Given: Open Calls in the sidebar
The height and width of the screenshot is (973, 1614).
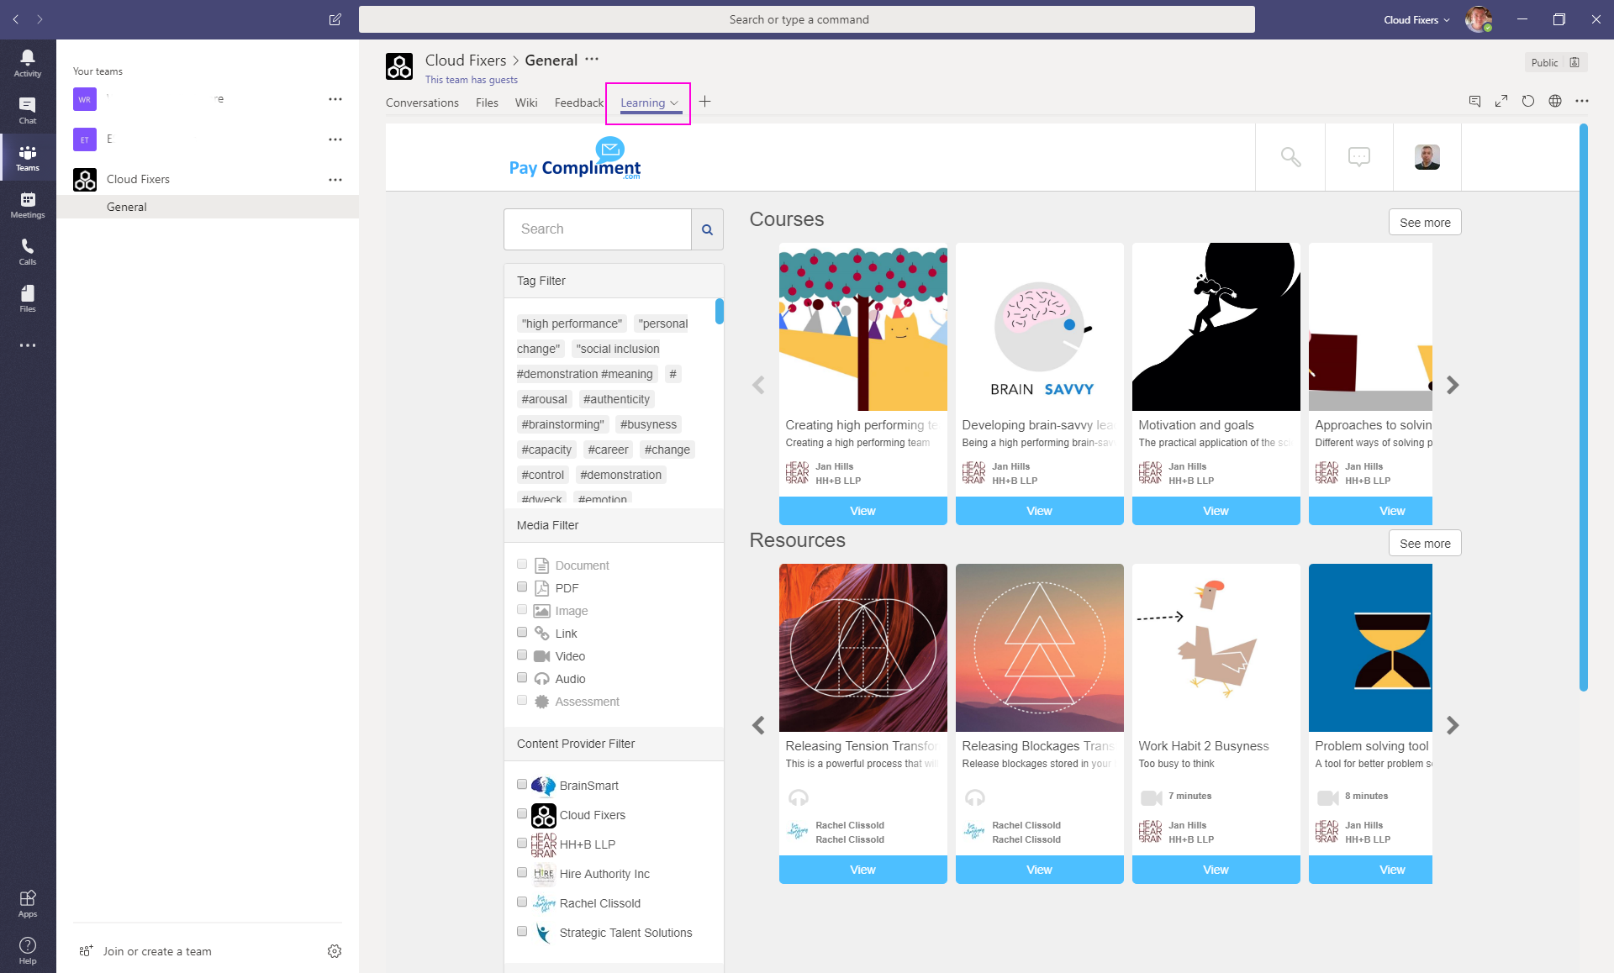Looking at the screenshot, I should click(28, 251).
